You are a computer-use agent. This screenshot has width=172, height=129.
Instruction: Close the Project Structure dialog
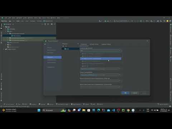tap(147, 41)
